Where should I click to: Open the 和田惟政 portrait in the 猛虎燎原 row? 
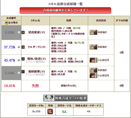93,32
